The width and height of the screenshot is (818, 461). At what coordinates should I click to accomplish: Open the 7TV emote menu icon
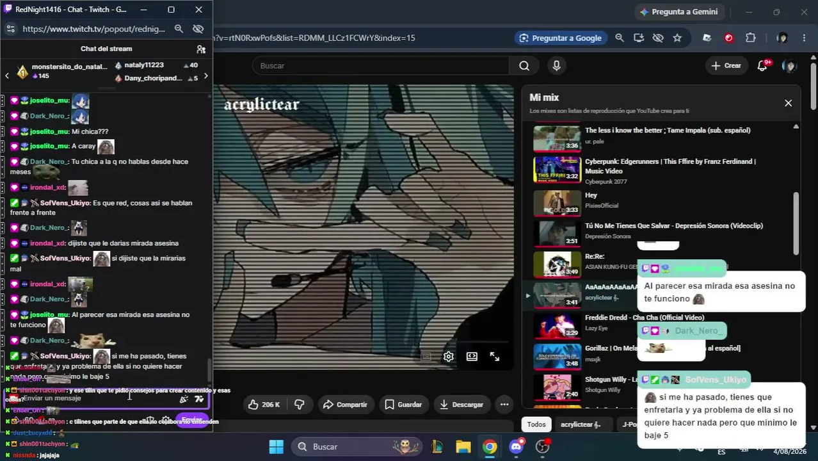[199, 399]
